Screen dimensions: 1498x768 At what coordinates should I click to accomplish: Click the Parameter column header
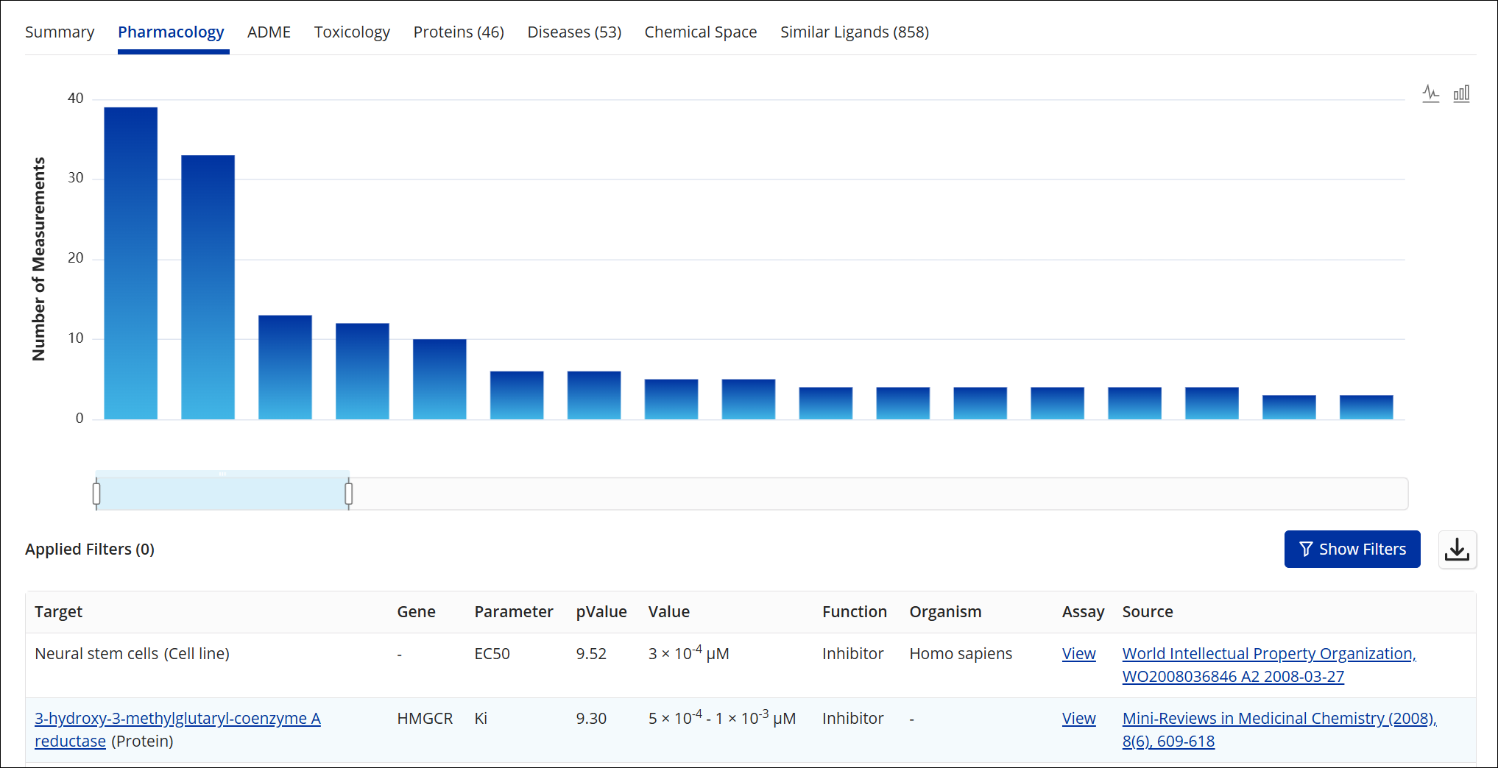click(513, 612)
